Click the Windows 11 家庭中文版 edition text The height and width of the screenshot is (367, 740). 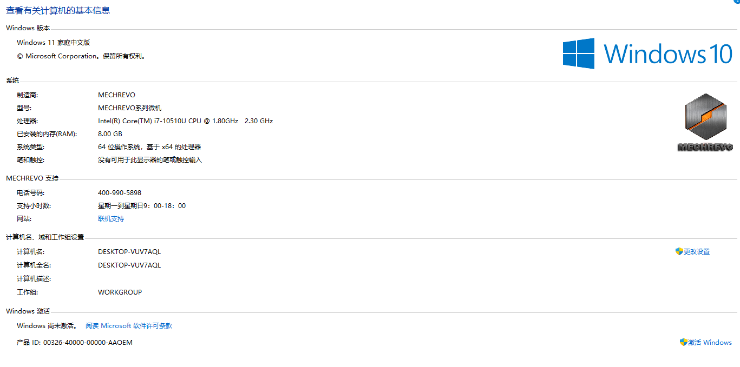(54, 43)
